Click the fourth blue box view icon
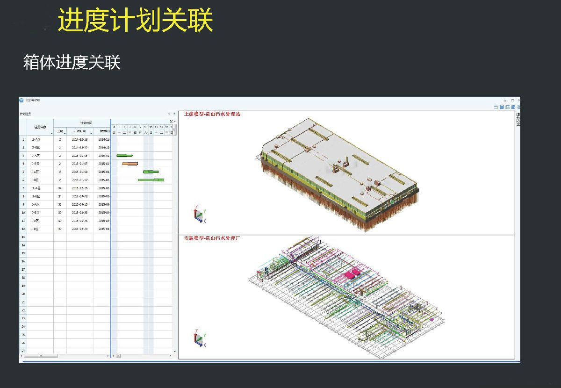The image size is (561, 388). coord(513,107)
